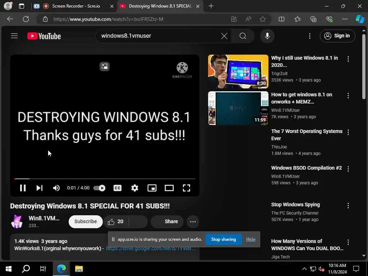Select the Destroying Windows 8.1 SPECIAL tab
This screenshot has width=368, height=276.
pos(160,6)
